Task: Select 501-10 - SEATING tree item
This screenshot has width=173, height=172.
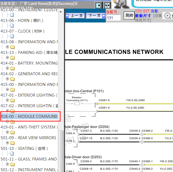Action: pos(24,148)
